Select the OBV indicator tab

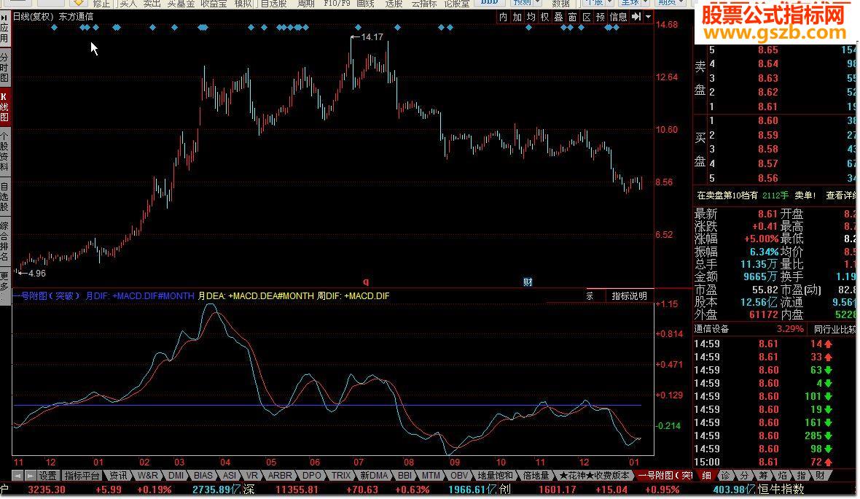click(x=459, y=476)
